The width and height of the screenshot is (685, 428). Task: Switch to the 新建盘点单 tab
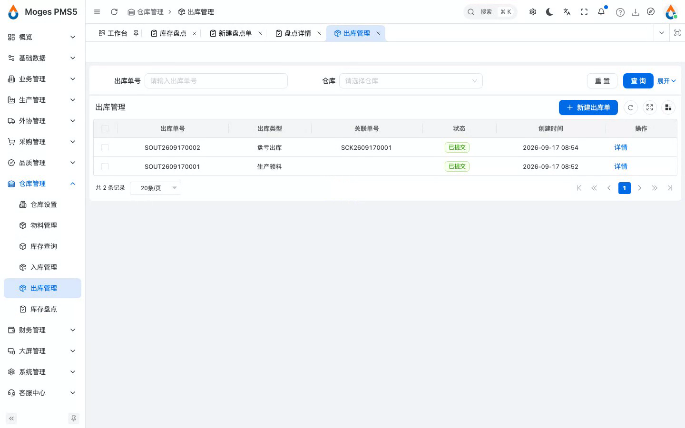point(235,33)
